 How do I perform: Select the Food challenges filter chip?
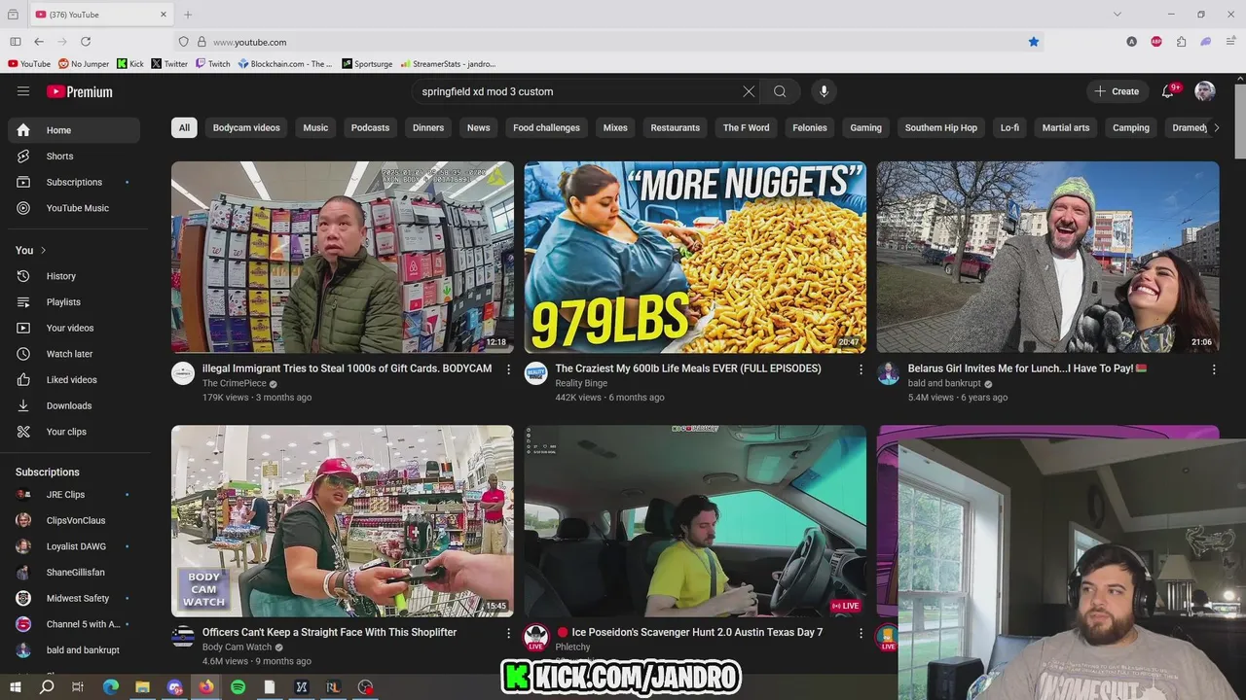(546, 127)
